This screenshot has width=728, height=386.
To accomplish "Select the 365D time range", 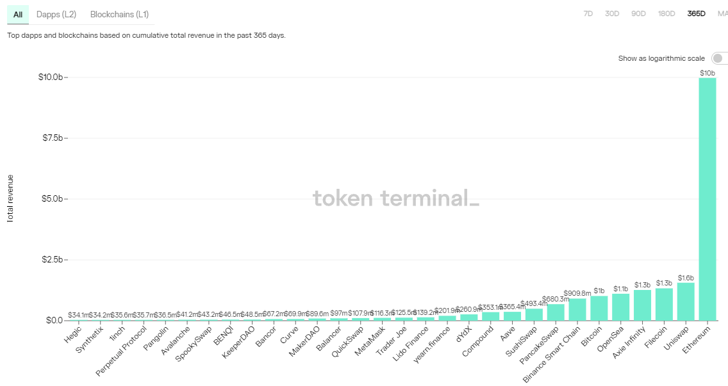I will coord(696,14).
